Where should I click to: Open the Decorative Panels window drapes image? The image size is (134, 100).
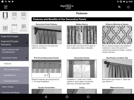(82, 68)
